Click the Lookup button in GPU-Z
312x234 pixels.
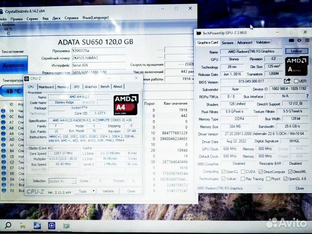296,51
